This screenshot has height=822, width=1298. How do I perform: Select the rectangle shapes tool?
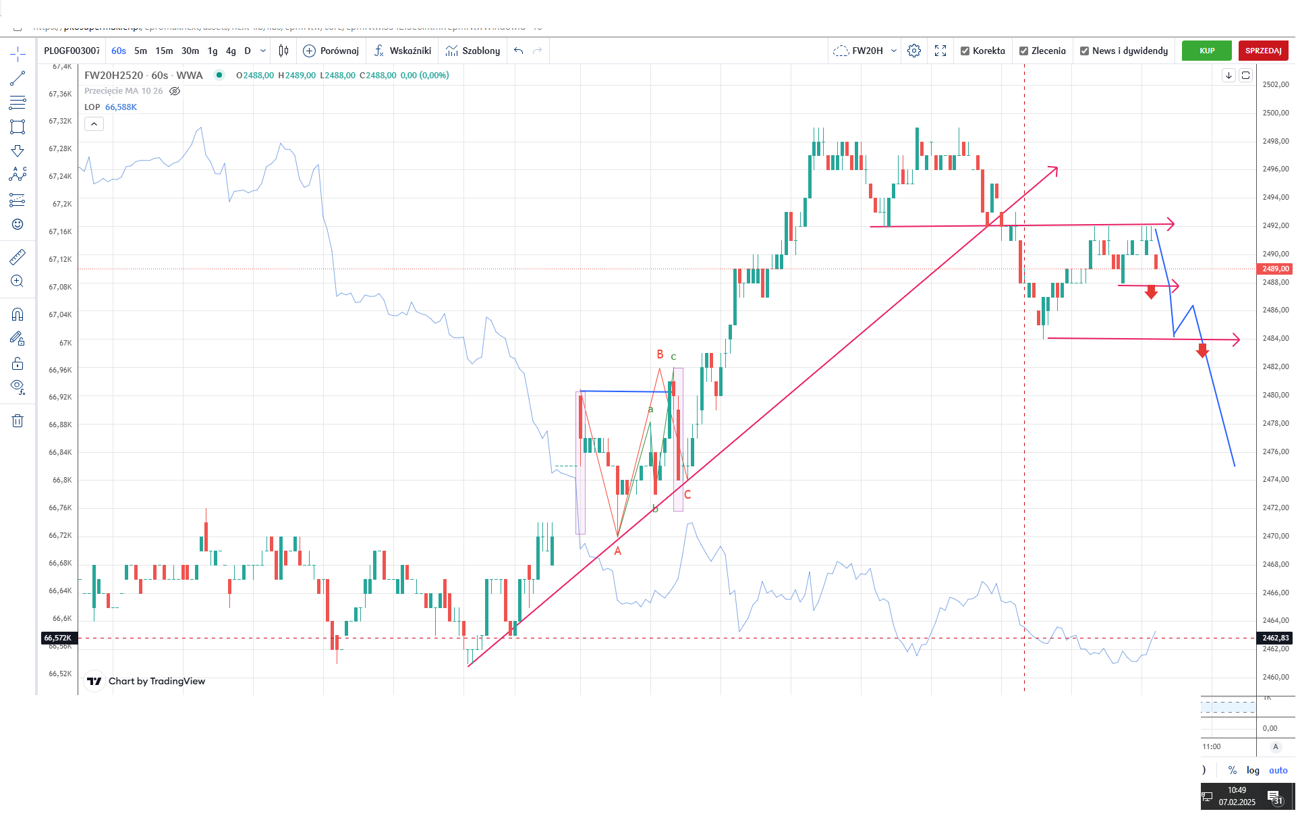click(x=18, y=127)
